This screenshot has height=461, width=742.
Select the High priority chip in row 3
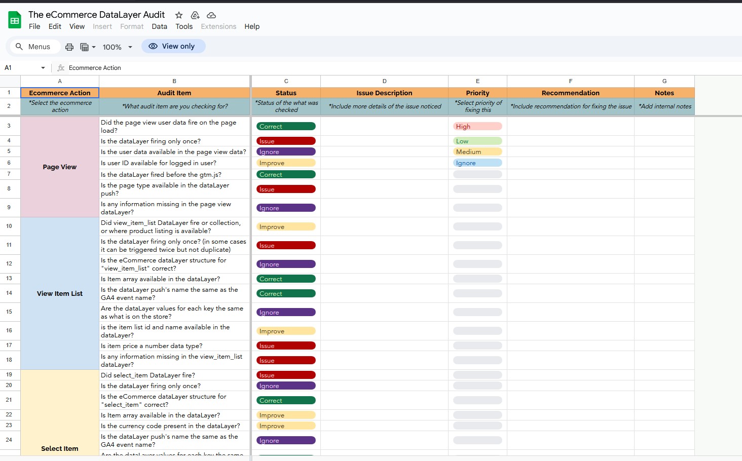tap(477, 126)
